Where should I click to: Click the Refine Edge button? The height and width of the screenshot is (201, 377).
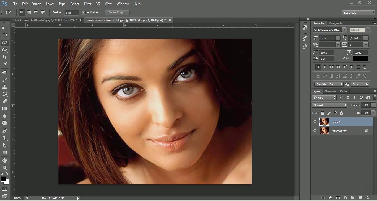117,12
